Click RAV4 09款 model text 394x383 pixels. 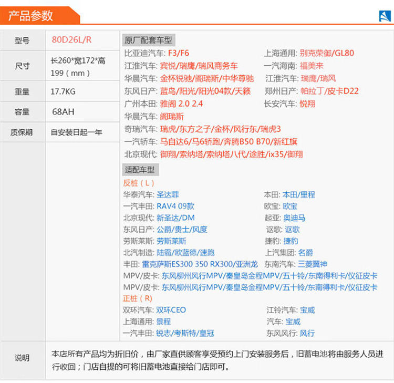(x=175, y=206)
